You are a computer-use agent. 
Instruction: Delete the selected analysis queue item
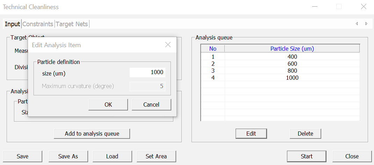305,134
